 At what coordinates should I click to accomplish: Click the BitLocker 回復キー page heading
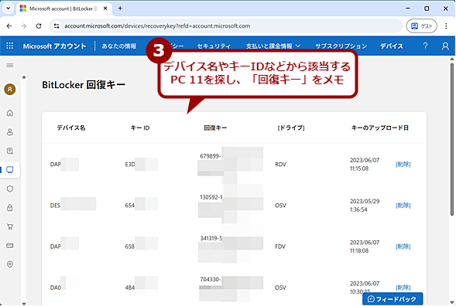pos(84,85)
